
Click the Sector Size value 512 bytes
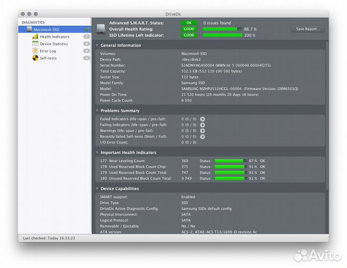(x=190, y=77)
